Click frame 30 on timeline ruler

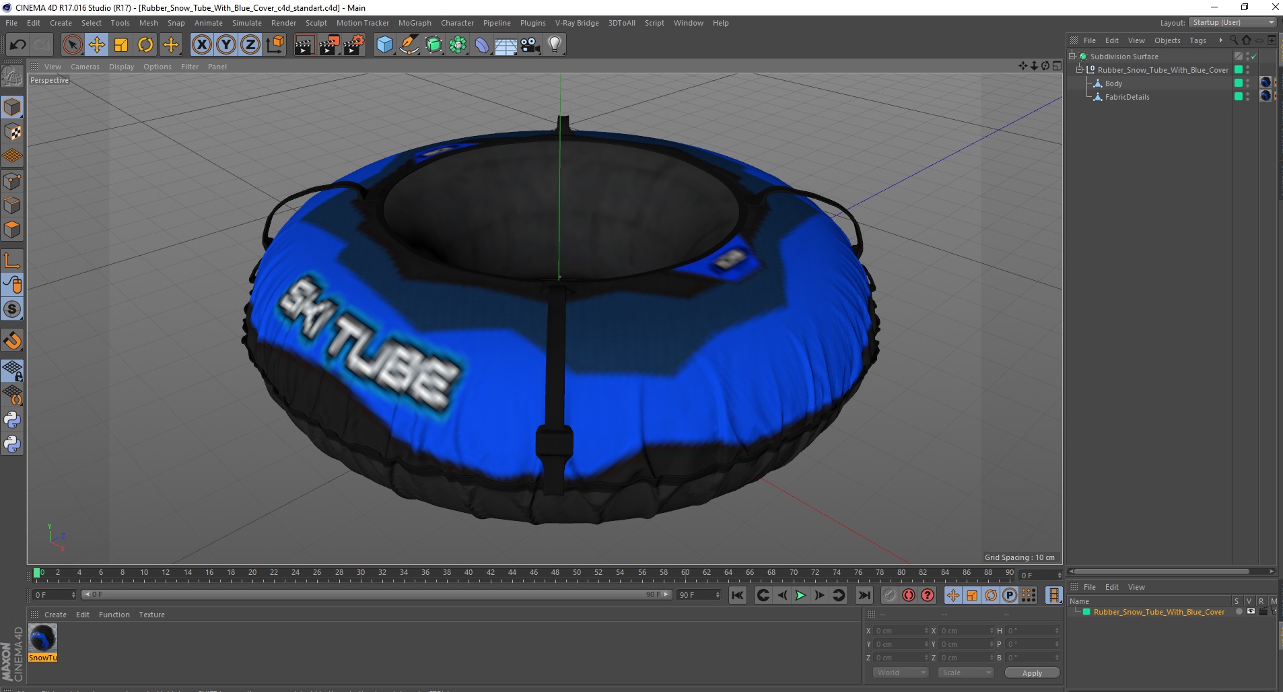click(361, 573)
